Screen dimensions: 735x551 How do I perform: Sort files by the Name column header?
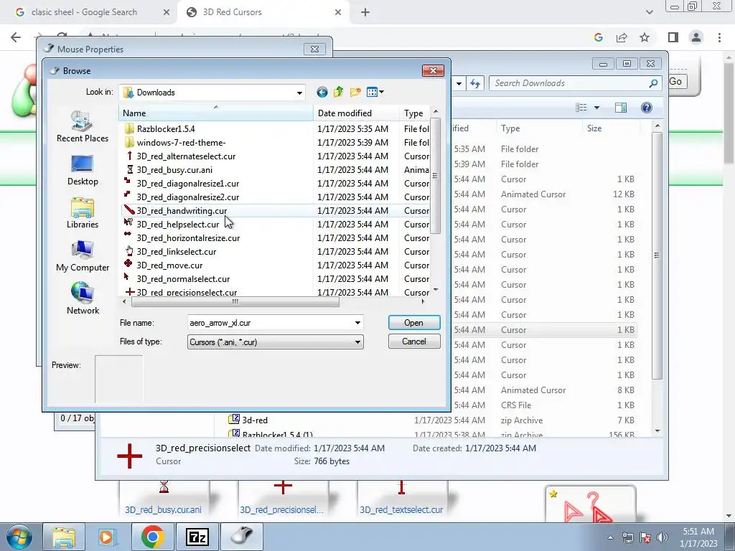pyautogui.click(x=215, y=113)
